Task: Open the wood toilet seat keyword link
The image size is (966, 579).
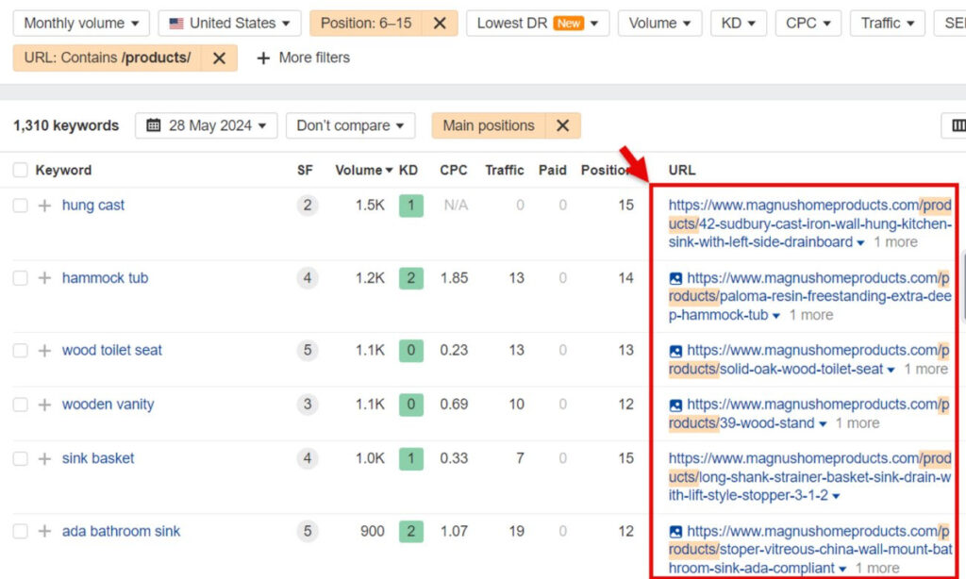Action: 111,351
